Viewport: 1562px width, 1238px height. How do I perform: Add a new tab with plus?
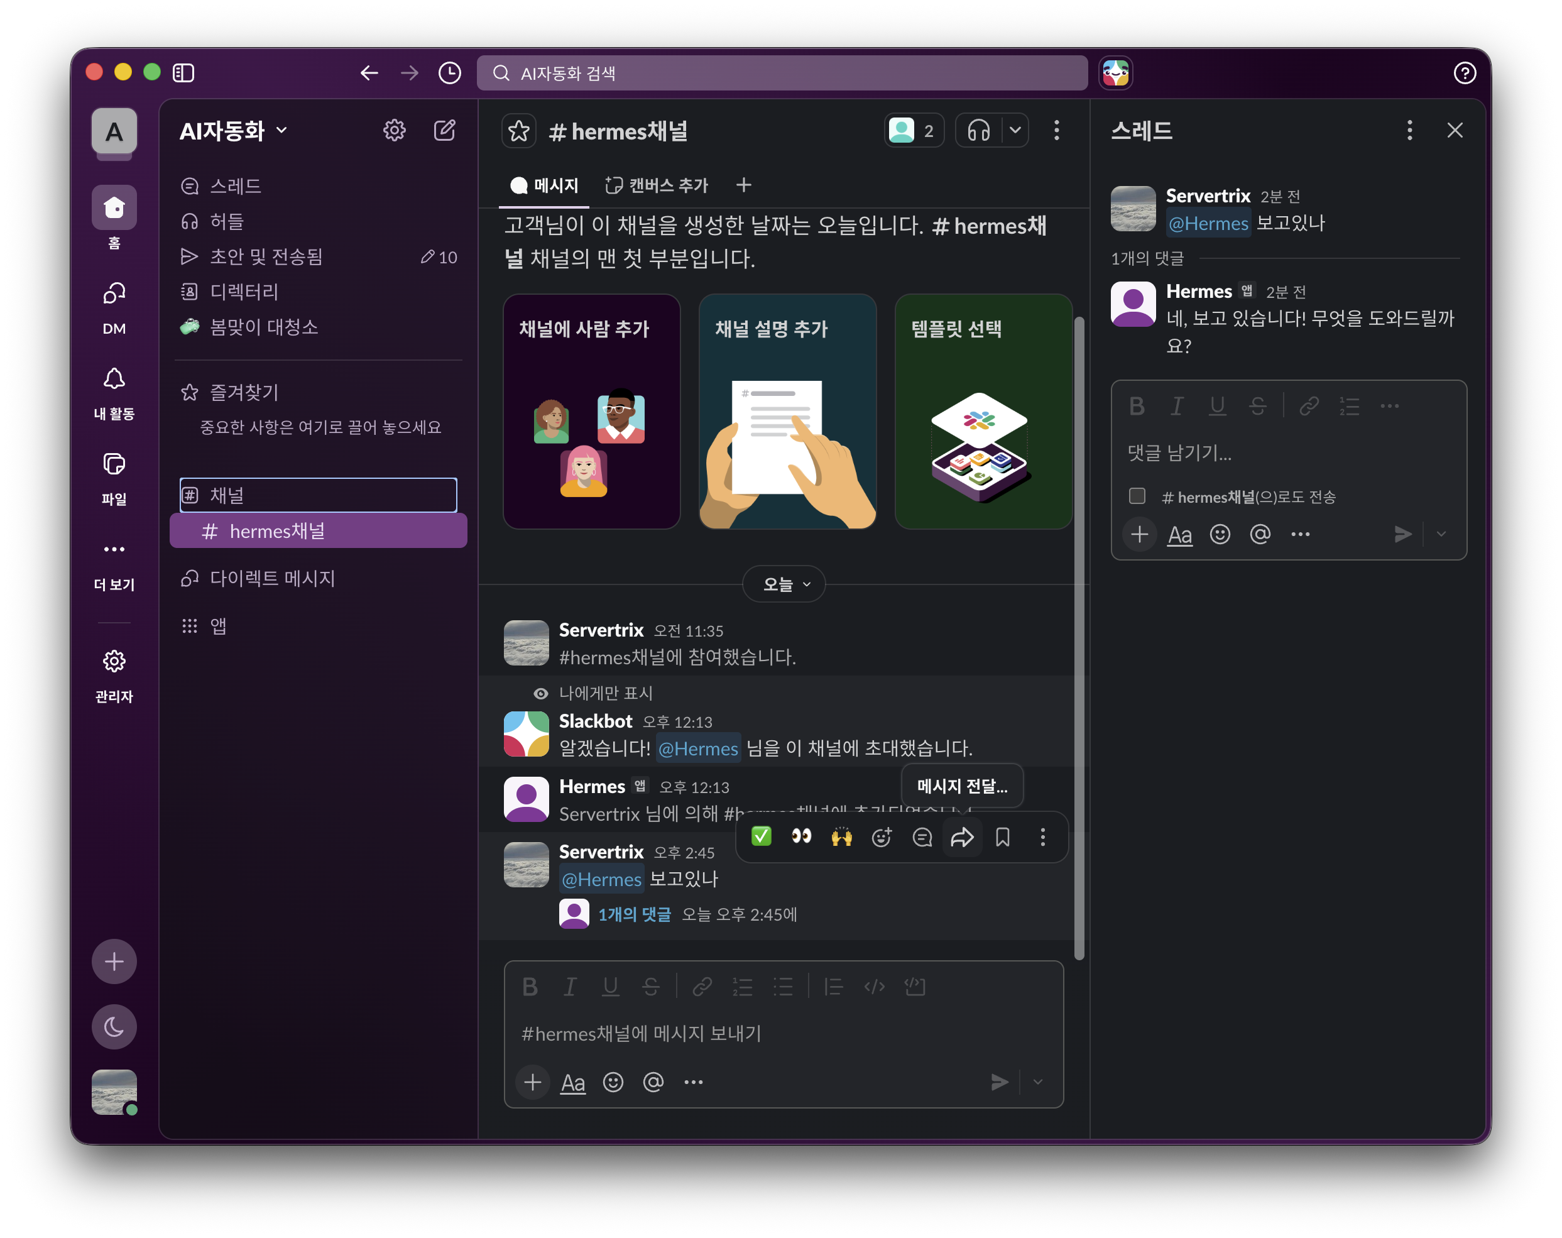point(743,185)
